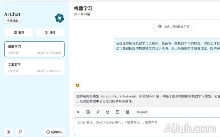220x137 pixels.
Task: Open the settings hexagon icon in the sidebar
Action: point(9,132)
